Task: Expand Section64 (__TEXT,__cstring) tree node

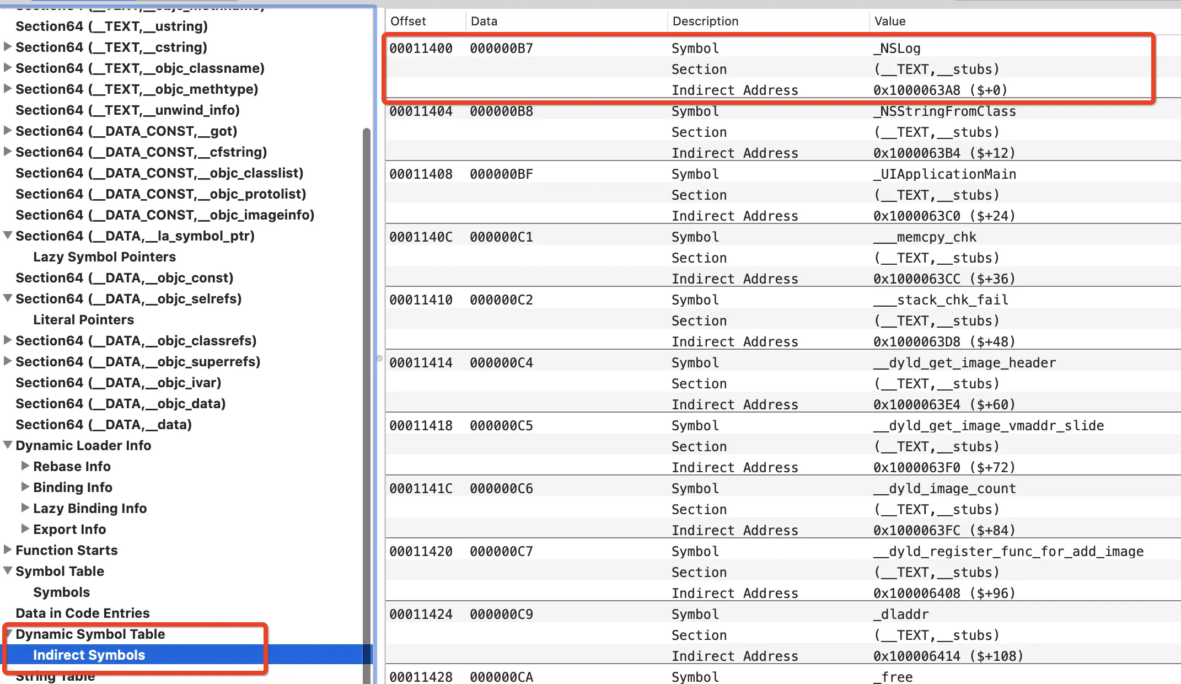Action: click(x=8, y=47)
